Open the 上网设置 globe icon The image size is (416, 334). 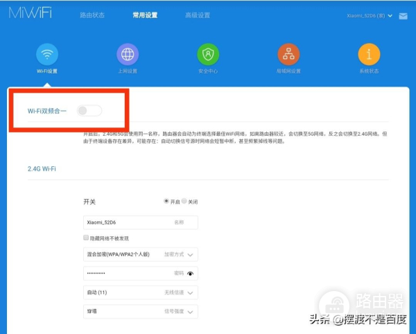[127, 53]
